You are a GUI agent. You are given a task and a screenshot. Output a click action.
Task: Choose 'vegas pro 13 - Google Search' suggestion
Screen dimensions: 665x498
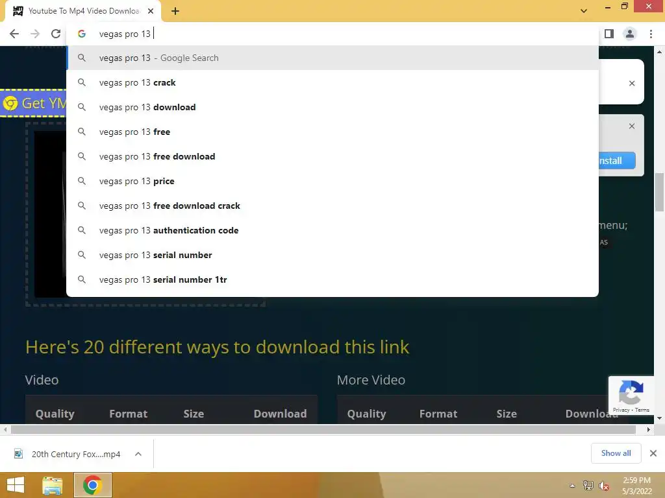click(x=332, y=58)
